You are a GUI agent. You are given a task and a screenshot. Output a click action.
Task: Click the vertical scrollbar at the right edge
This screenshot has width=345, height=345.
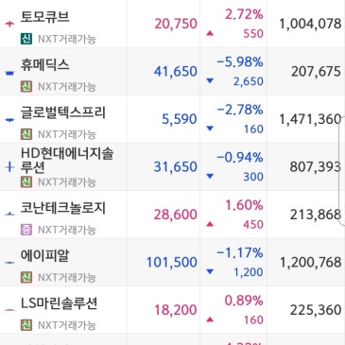click(341, 170)
